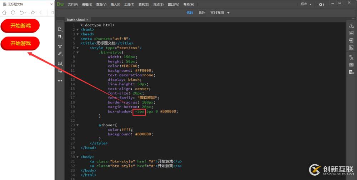Click the first 开始游戏 button in browser
357x180 pixels.
tap(20, 26)
